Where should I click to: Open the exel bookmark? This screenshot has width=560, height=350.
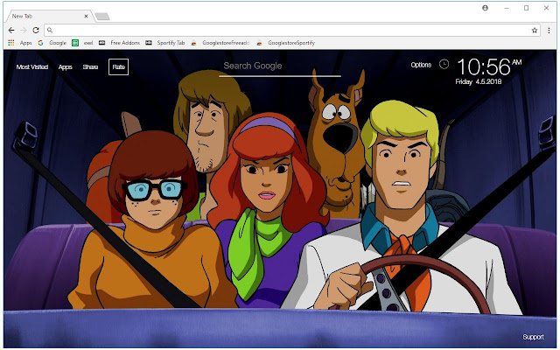pos(82,43)
